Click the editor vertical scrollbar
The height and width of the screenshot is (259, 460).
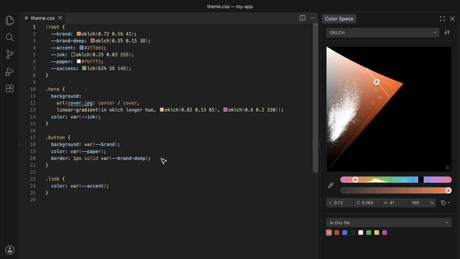(x=315, y=98)
